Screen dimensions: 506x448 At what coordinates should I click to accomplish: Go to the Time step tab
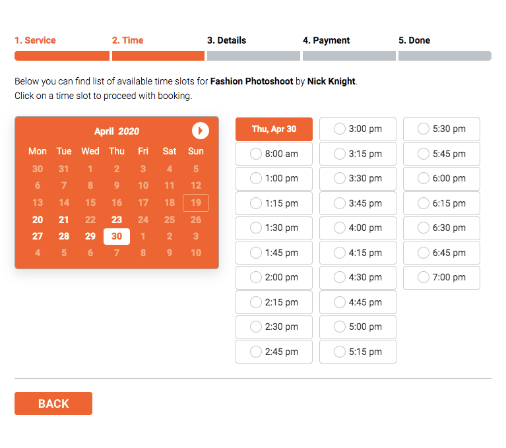[127, 40]
